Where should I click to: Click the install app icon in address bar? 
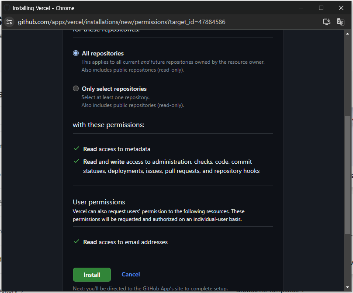(327, 22)
